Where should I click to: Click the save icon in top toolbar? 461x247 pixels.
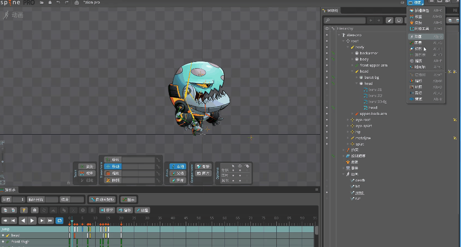pyautogui.click(x=50, y=3)
